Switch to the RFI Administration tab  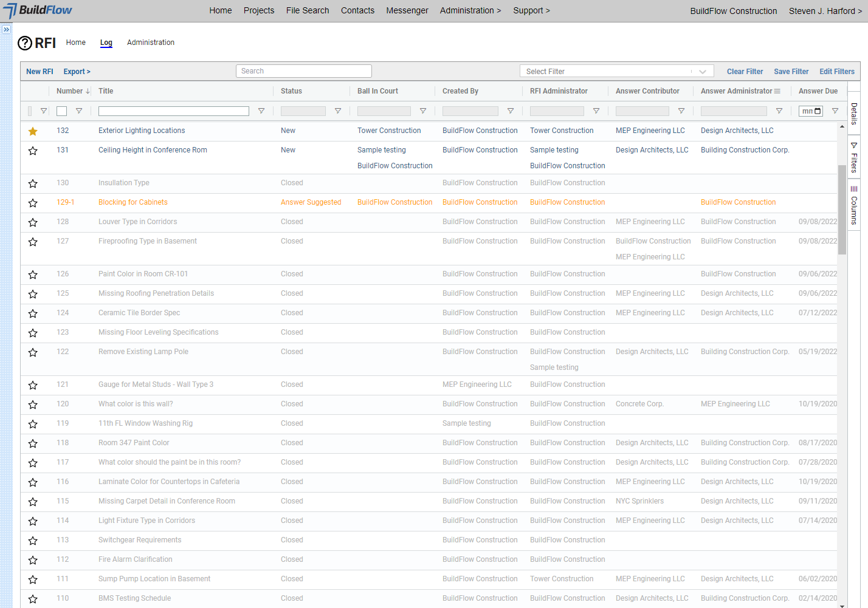point(151,43)
